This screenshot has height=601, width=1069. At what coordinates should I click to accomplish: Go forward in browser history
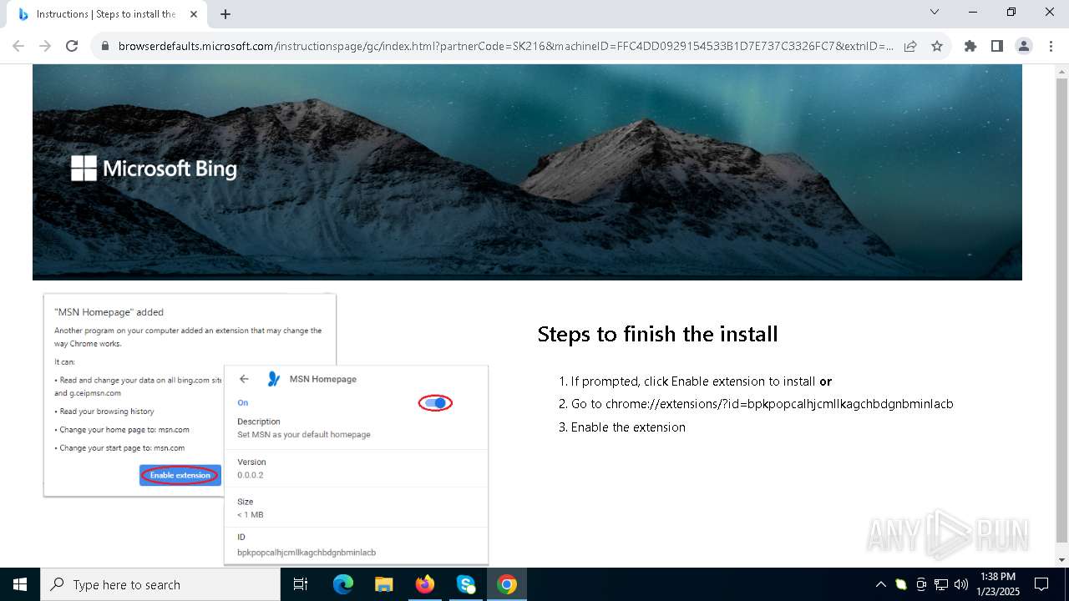(x=45, y=46)
